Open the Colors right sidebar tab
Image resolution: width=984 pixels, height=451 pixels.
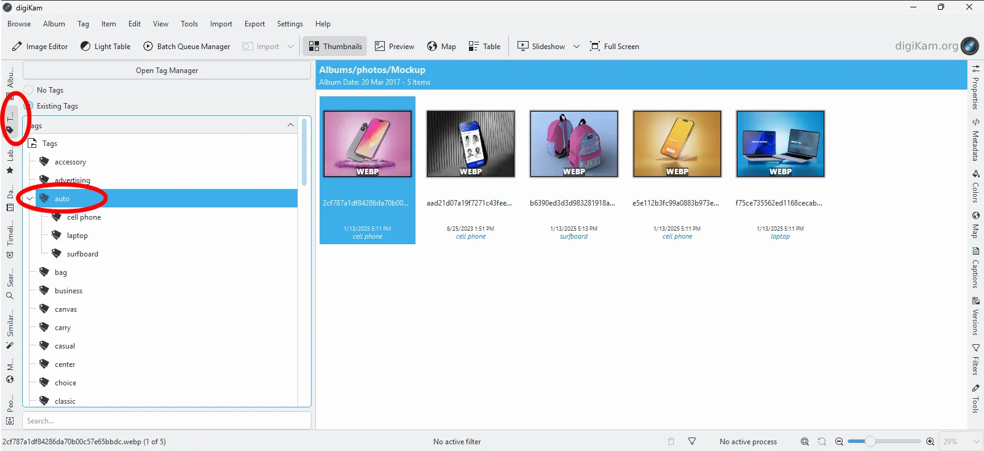tap(975, 187)
